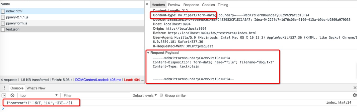The width and height of the screenshot is (357, 112).
Task: Click the index.html file icon
Action: pyautogui.click(x=3, y=11)
